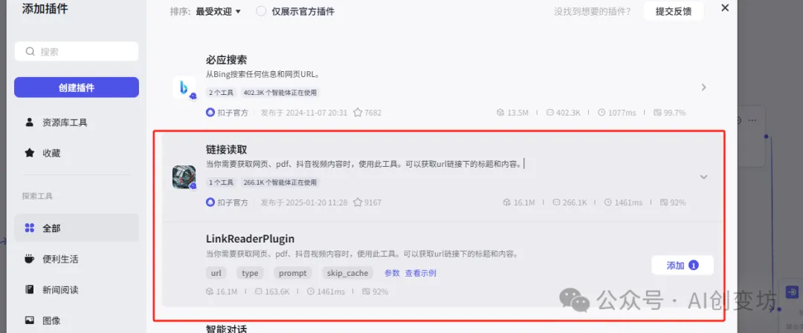Screen dimensions: 803x333
Task: Collapse the 链接读取 plugin chevron
Action: pos(703,177)
